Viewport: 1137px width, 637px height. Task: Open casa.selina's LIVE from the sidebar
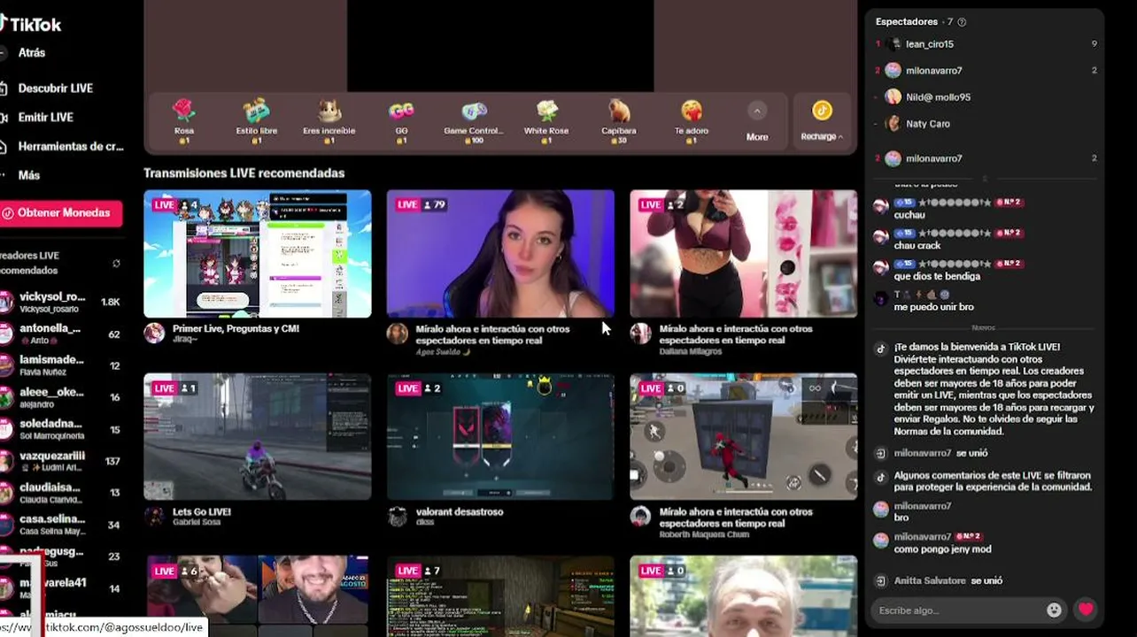tap(61, 526)
